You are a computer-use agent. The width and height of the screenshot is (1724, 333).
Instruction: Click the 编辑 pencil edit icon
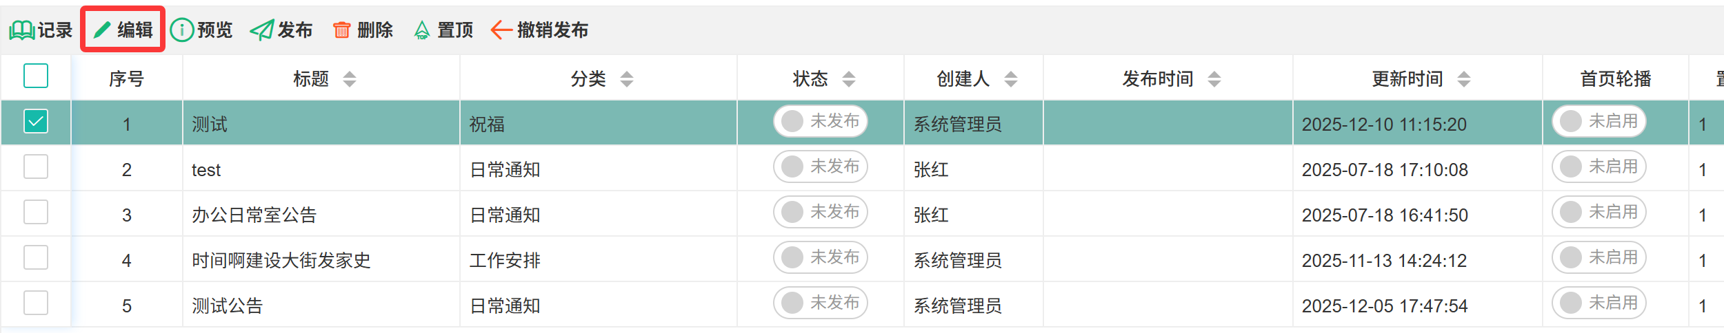[x=103, y=30]
